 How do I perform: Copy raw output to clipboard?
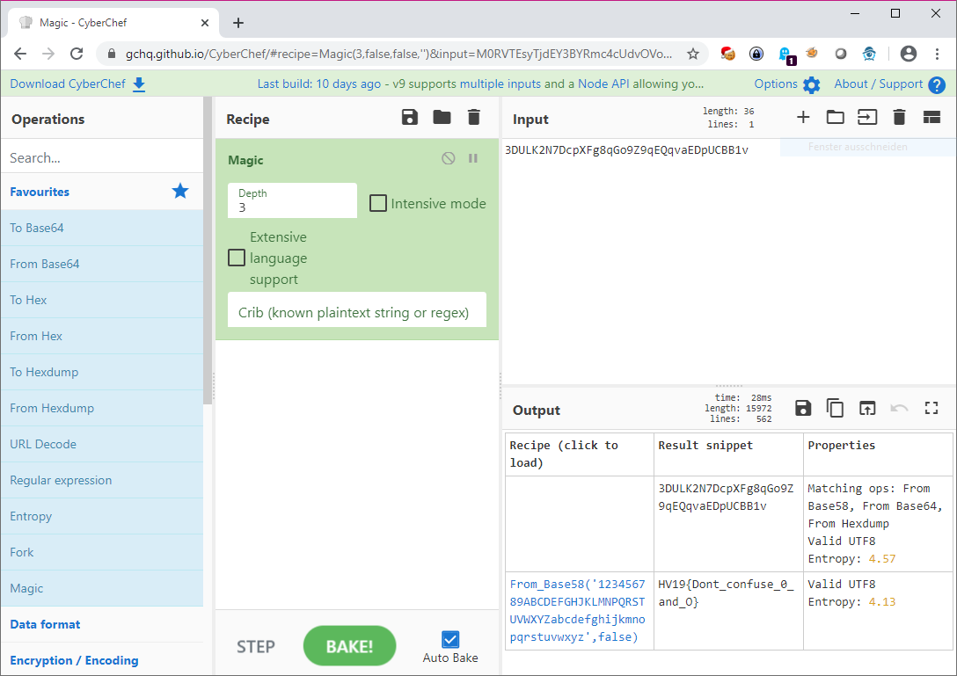click(835, 408)
